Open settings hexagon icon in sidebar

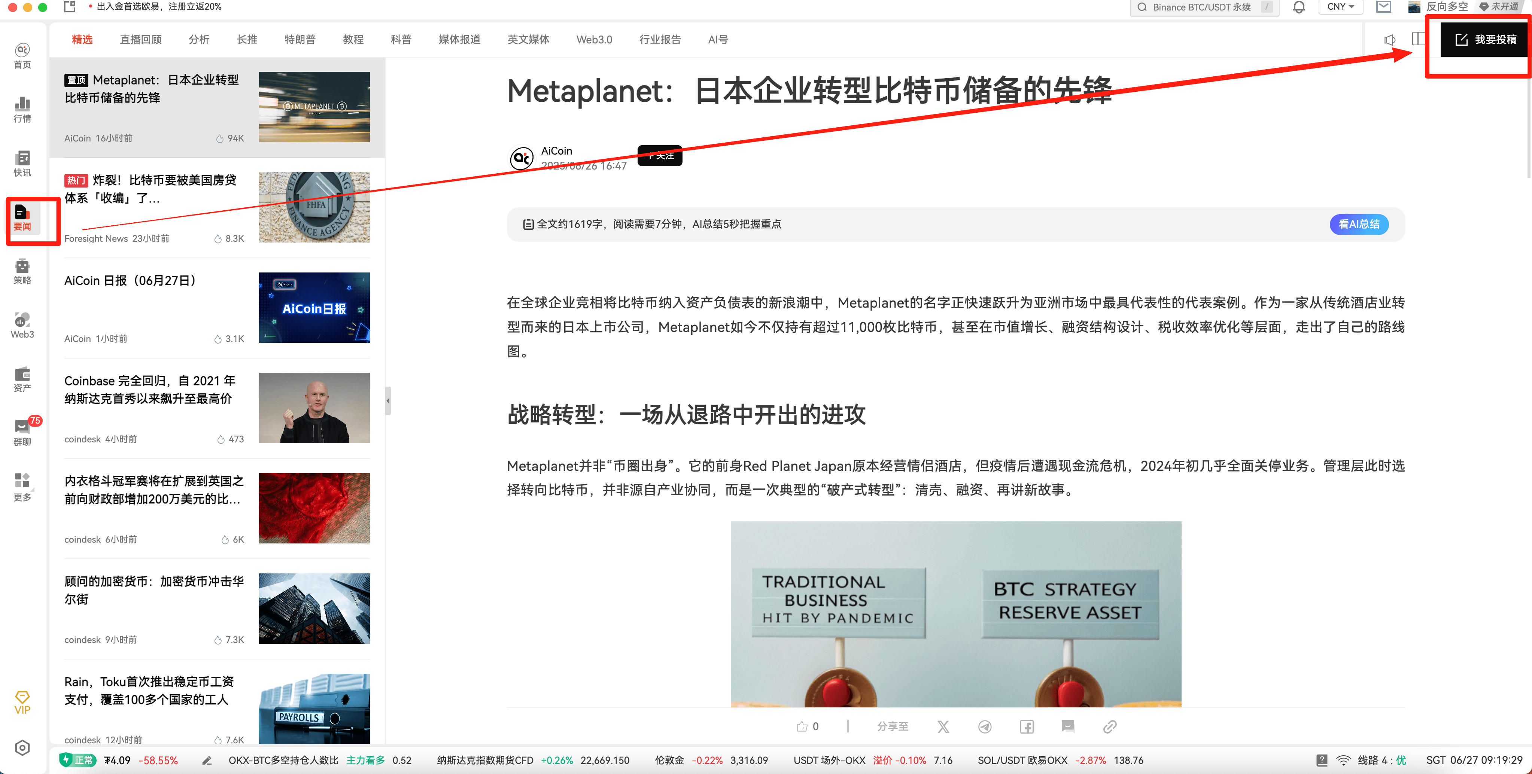click(x=22, y=748)
